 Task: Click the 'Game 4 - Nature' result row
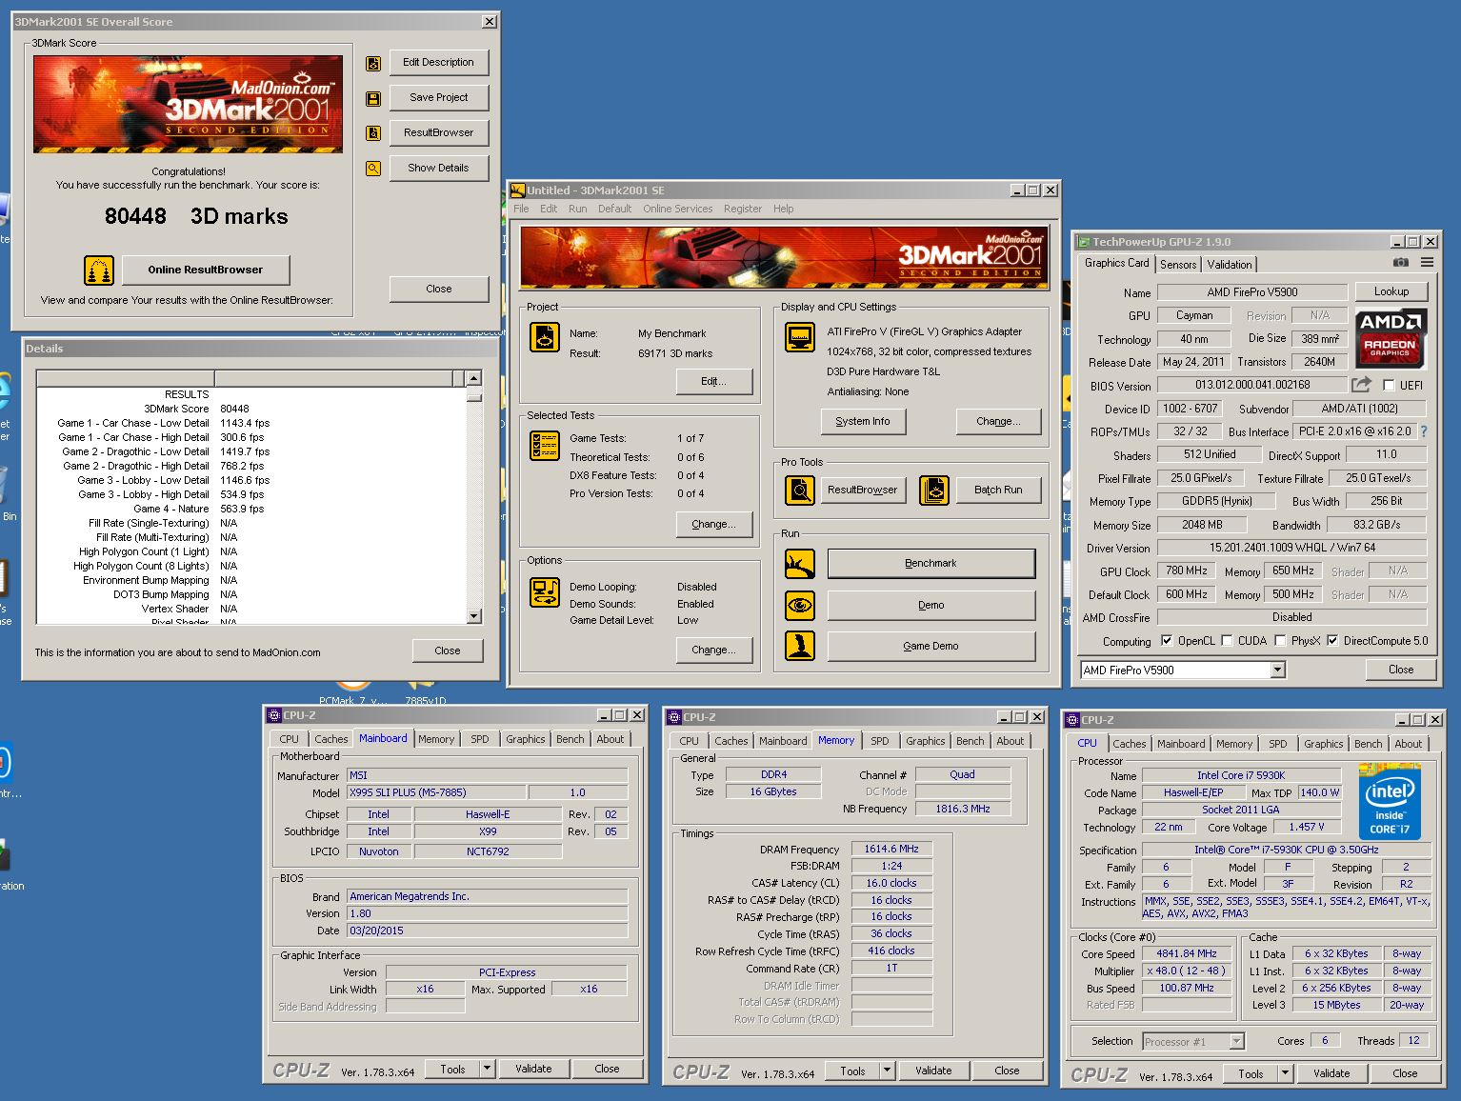[x=251, y=509]
